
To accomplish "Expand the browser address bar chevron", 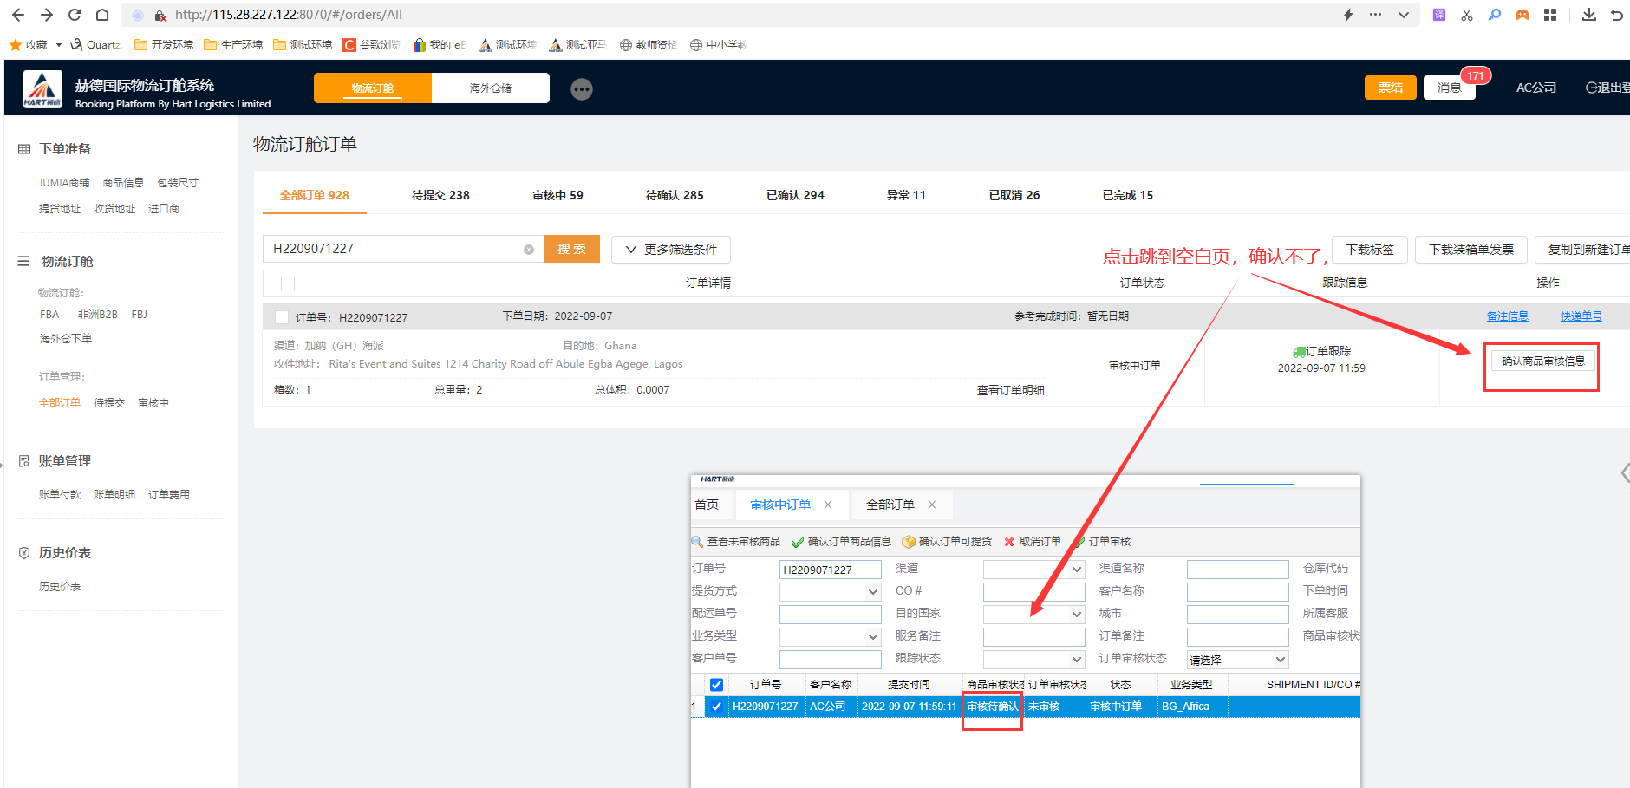I will click(x=1403, y=15).
